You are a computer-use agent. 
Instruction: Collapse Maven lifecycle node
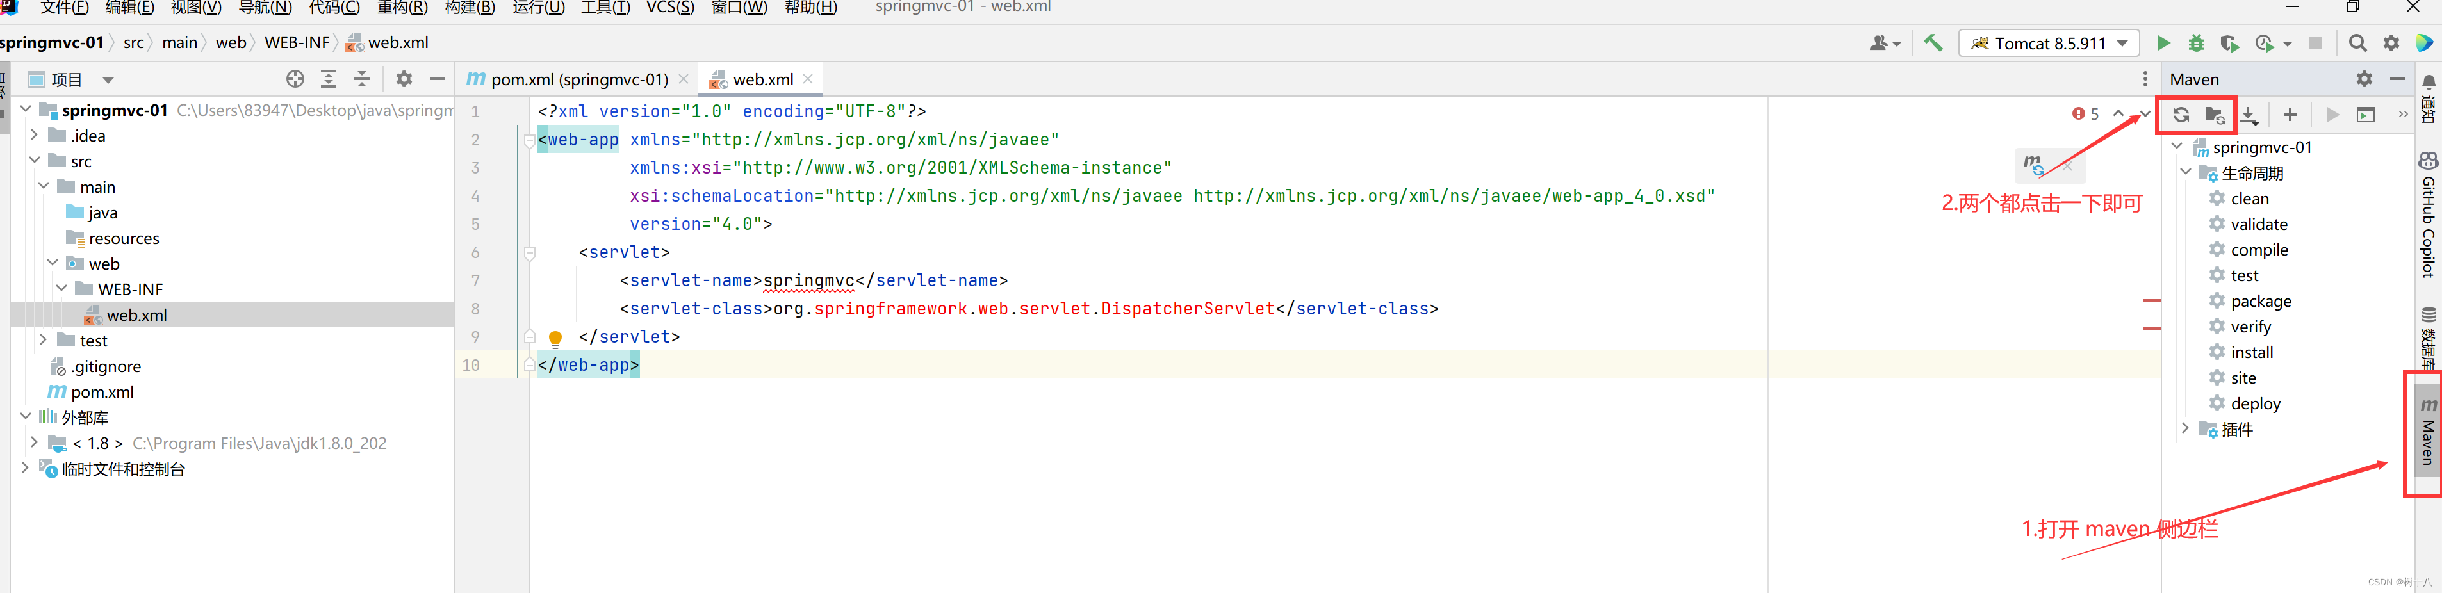pyautogui.click(x=2186, y=172)
